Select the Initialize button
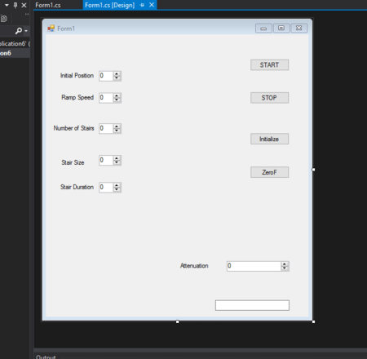 tap(269, 139)
